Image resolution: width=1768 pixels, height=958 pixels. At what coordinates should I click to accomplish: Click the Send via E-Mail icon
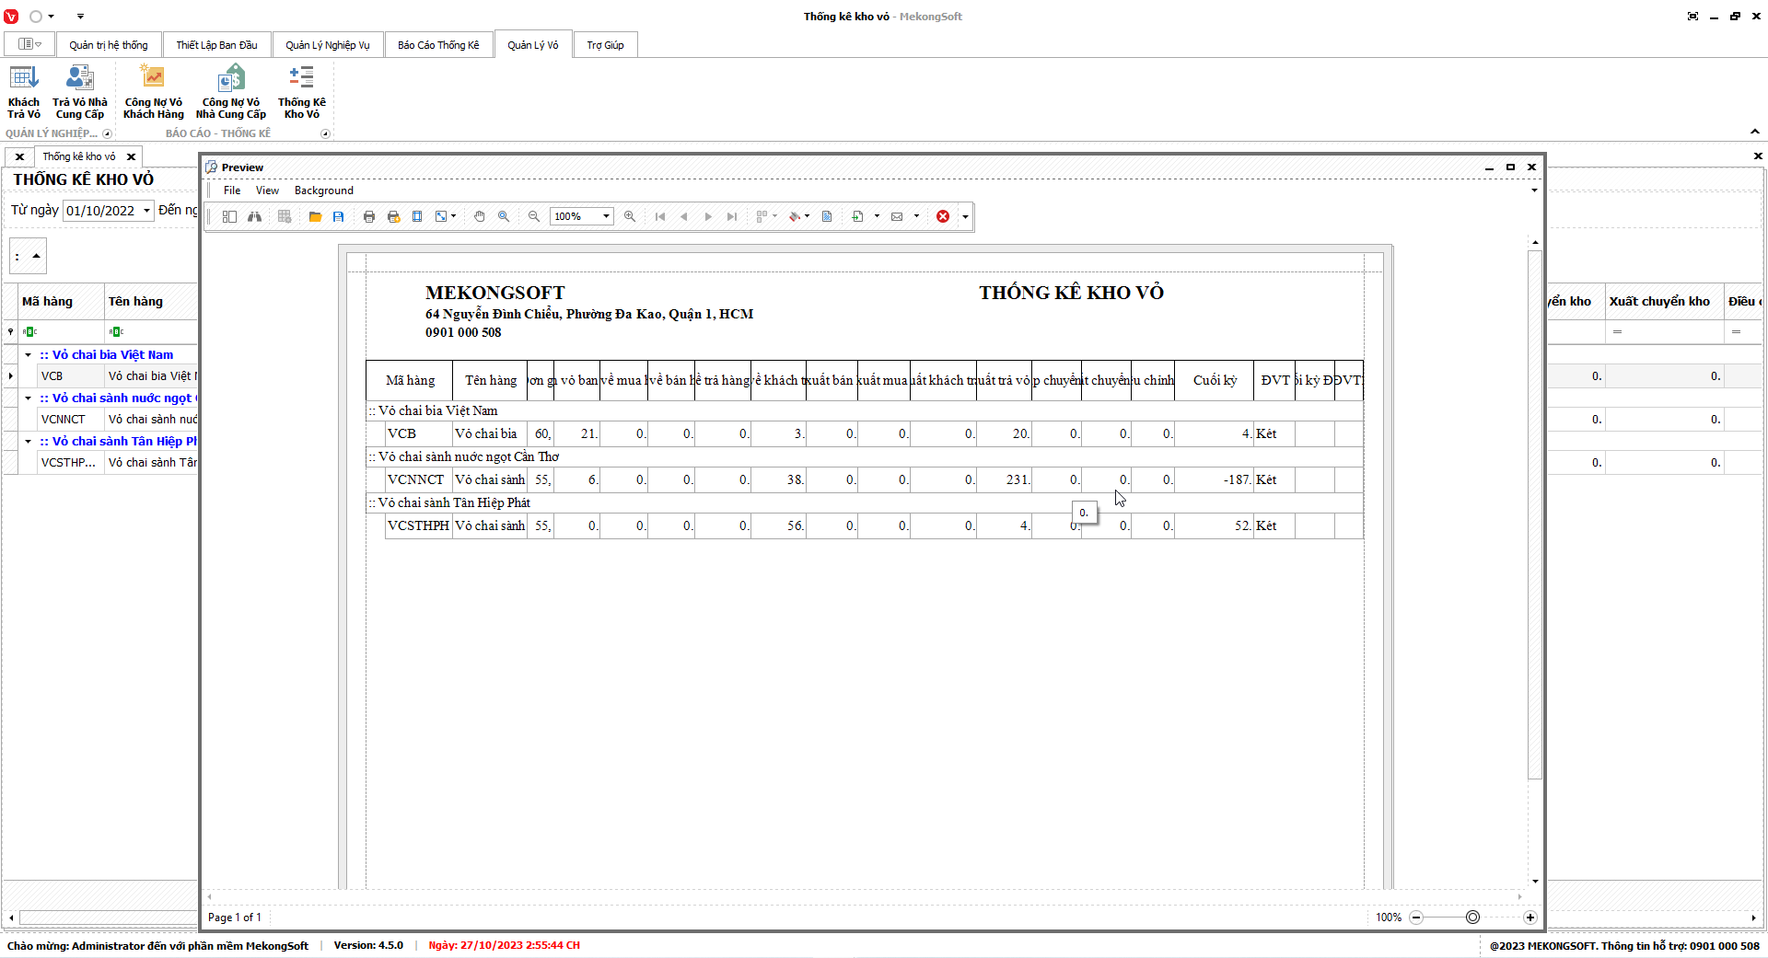(897, 216)
